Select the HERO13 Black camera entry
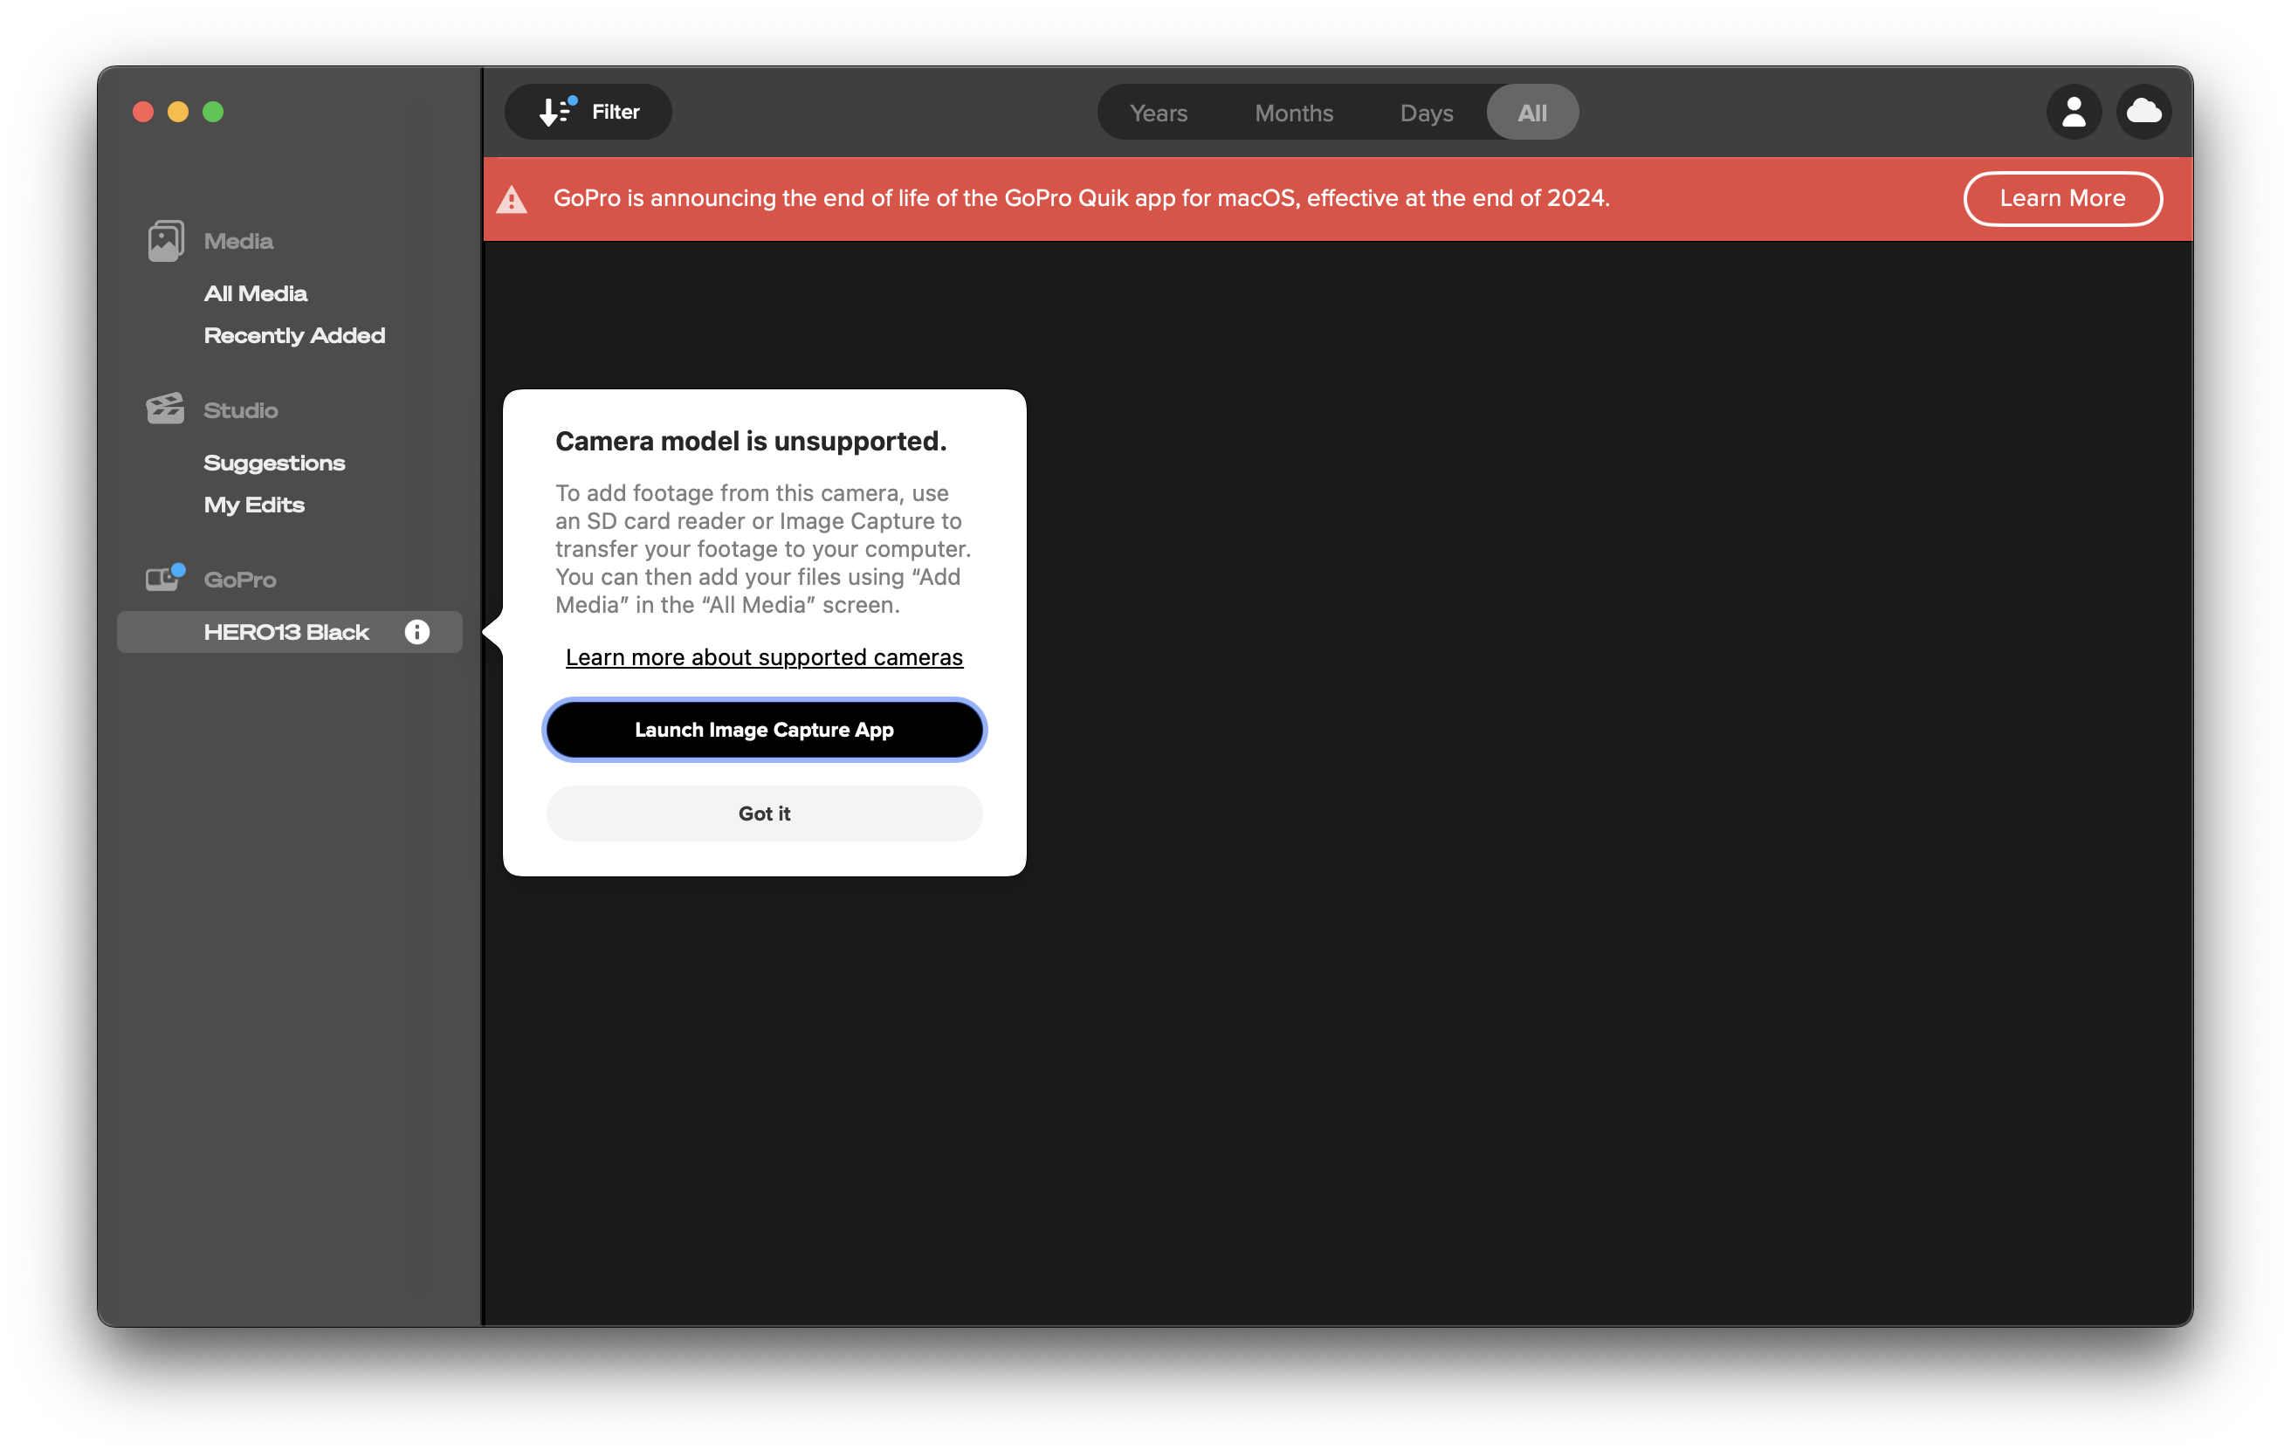Viewport: 2291px width, 1456px height. click(x=286, y=633)
